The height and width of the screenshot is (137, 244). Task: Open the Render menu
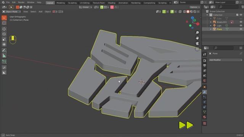coord(21,2)
